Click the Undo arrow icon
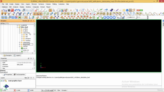Image resolution: width=164 pixels, height=92 pixels. [x=16, y=10]
